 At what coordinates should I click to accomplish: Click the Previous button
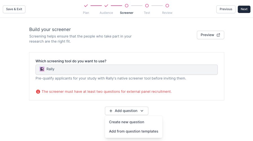(226, 9)
